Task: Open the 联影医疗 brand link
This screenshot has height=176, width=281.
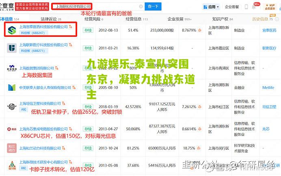Action: click(269, 48)
